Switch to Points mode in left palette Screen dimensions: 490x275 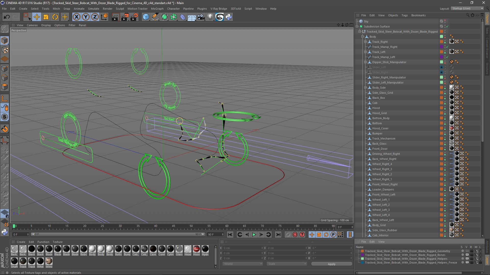coord(5,68)
